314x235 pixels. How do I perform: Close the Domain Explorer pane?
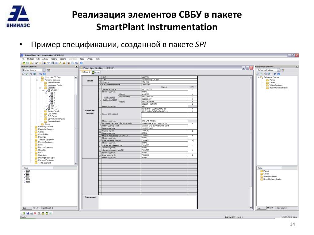pyautogui.click(x=76, y=66)
